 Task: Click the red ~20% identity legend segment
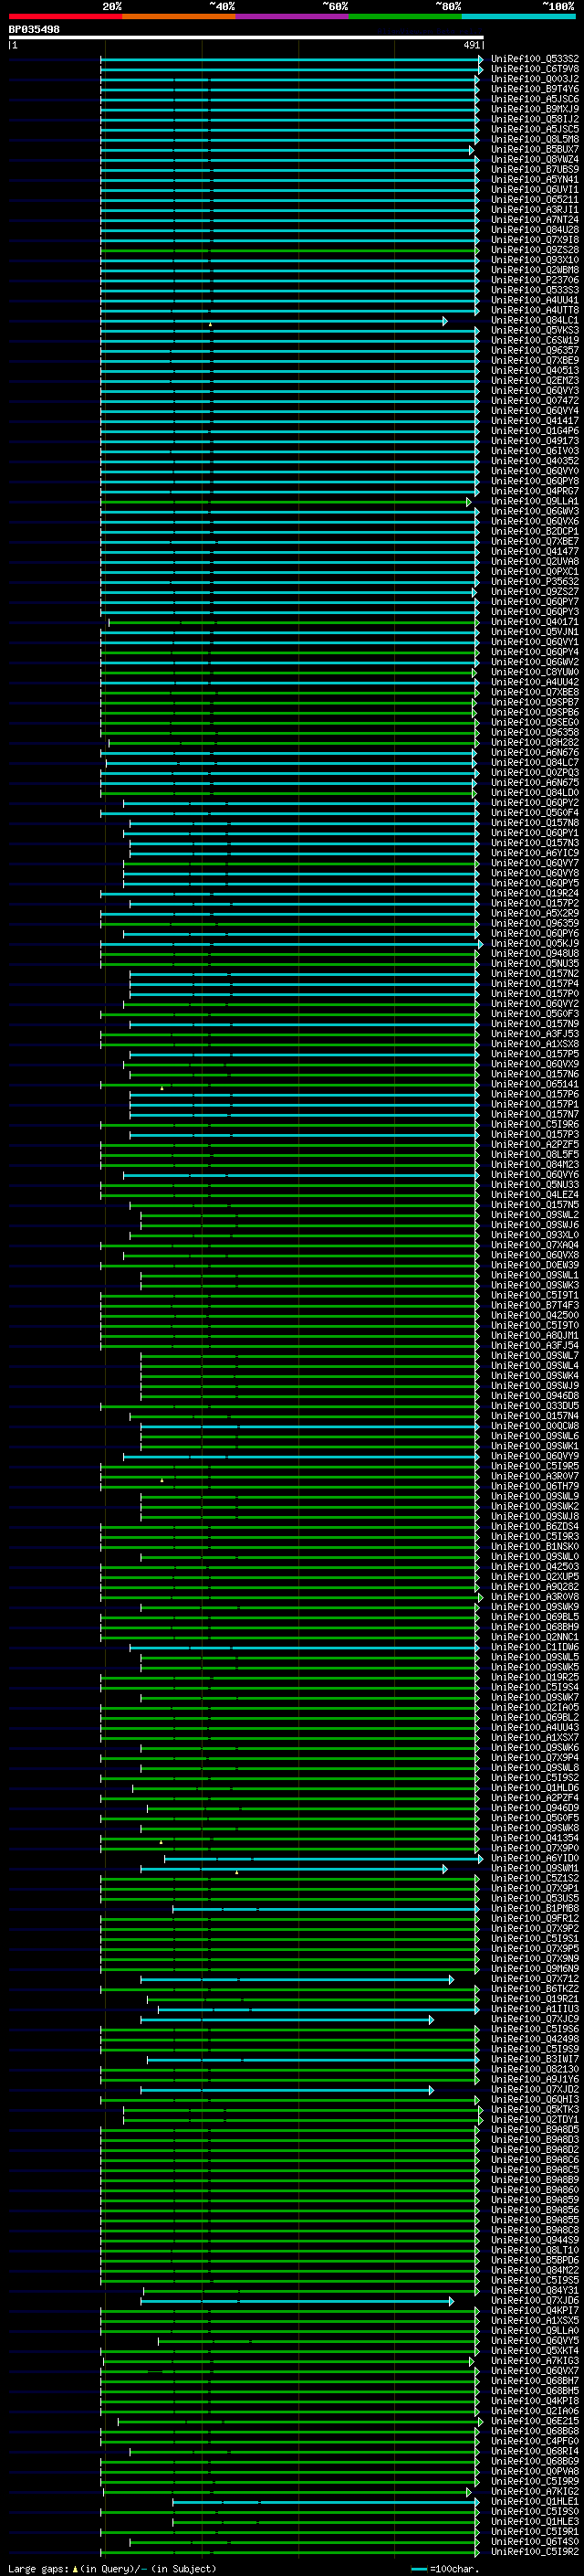click(66, 16)
